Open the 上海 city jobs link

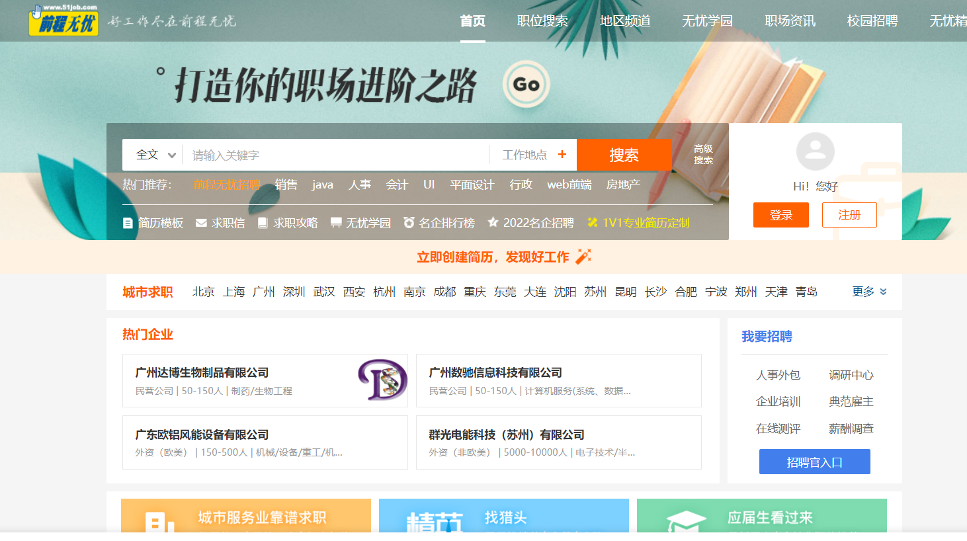(233, 291)
